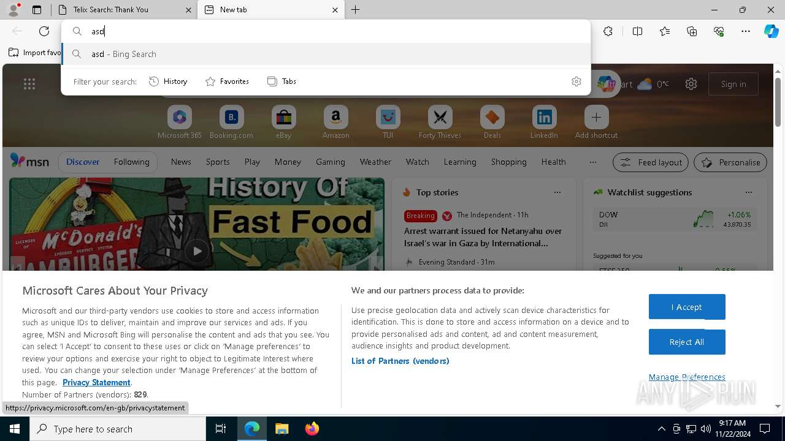Viewport: 785px width, 441px height.
Task: Open List of Partners (vendors) link
Action: [x=400, y=361]
